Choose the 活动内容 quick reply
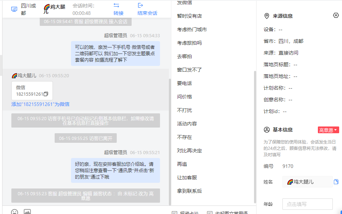The width and height of the screenshot is (342, 214). [187, 124]
